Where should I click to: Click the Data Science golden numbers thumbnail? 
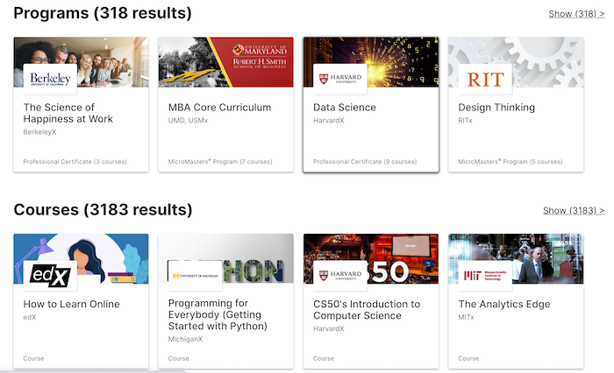pos(371,62)
